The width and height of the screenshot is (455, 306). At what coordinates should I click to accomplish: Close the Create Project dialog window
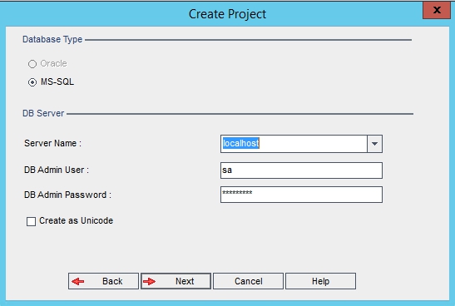tap(437, 10)
